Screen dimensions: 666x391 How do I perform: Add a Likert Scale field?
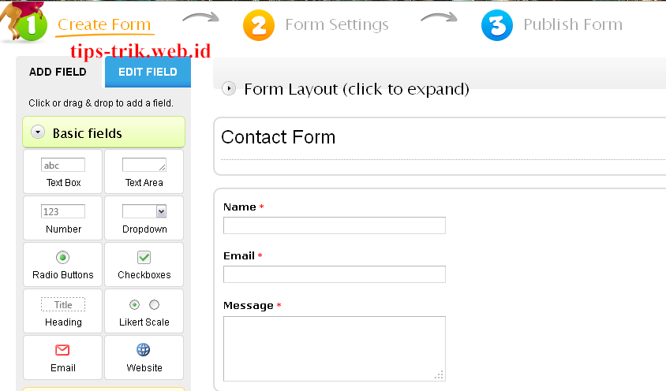click(x=144, y=311)
